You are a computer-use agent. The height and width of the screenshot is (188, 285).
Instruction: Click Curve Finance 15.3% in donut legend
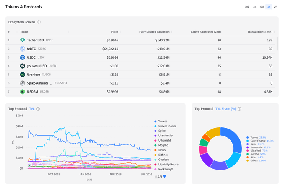click(x=260, y=141)
